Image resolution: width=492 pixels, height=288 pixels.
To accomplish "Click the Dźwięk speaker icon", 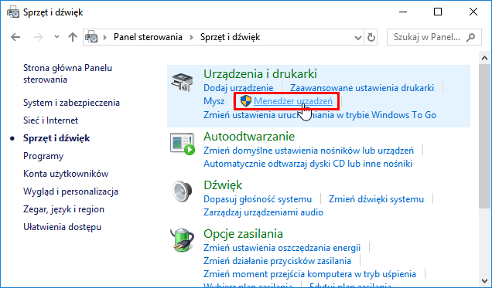I will pos(182,191).
